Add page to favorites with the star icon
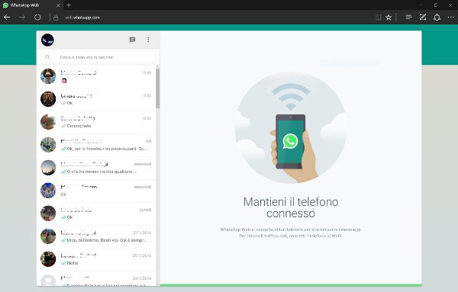 point(389,18)
